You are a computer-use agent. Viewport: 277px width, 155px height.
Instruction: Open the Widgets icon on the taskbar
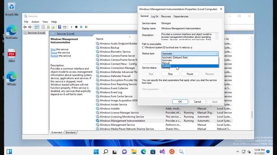pos(9,152)
